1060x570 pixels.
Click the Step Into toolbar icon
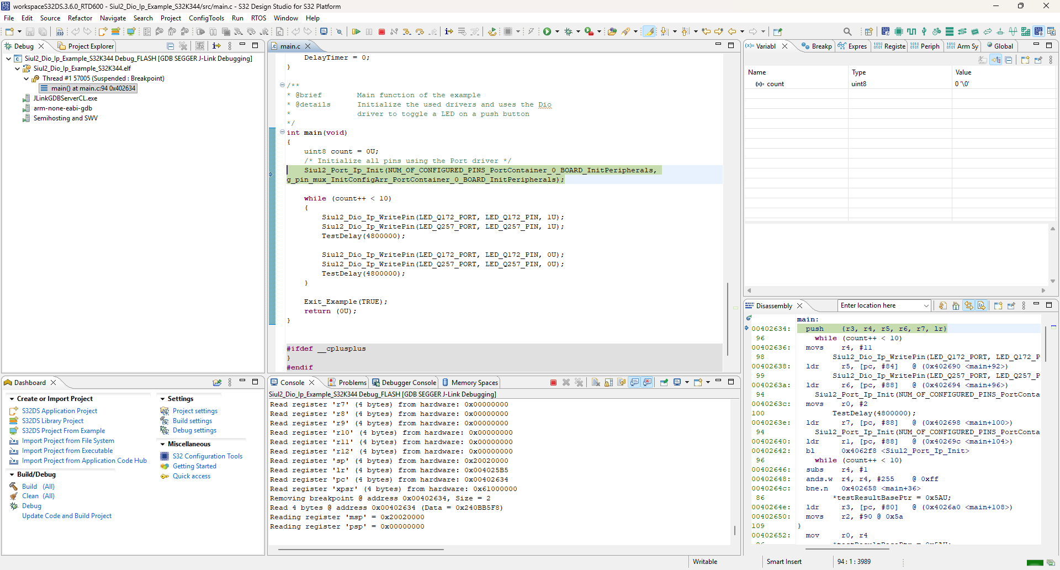point(407,32)
